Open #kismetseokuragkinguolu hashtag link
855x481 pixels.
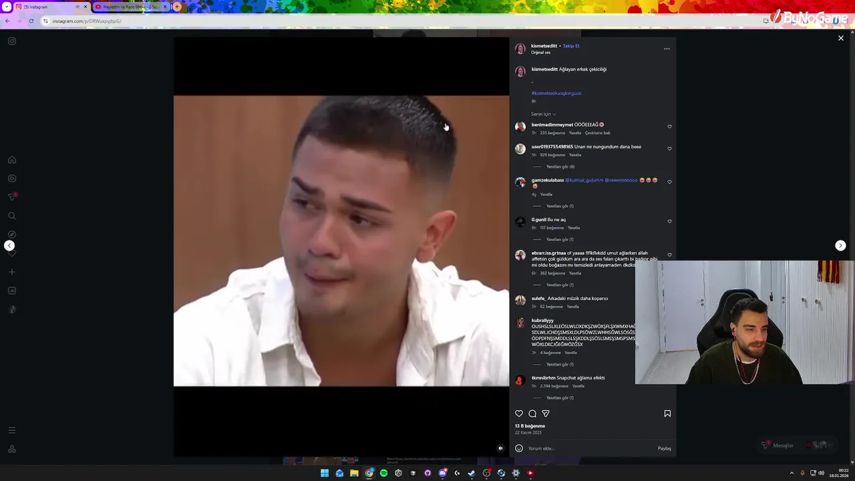556,94
